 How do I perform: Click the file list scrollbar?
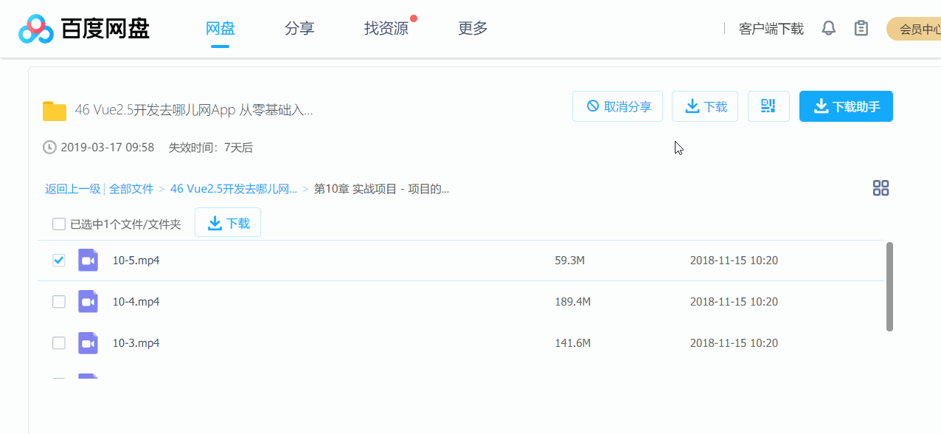[889, 286]
